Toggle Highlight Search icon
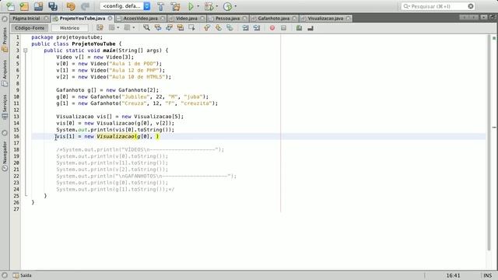 coord(181,28)
